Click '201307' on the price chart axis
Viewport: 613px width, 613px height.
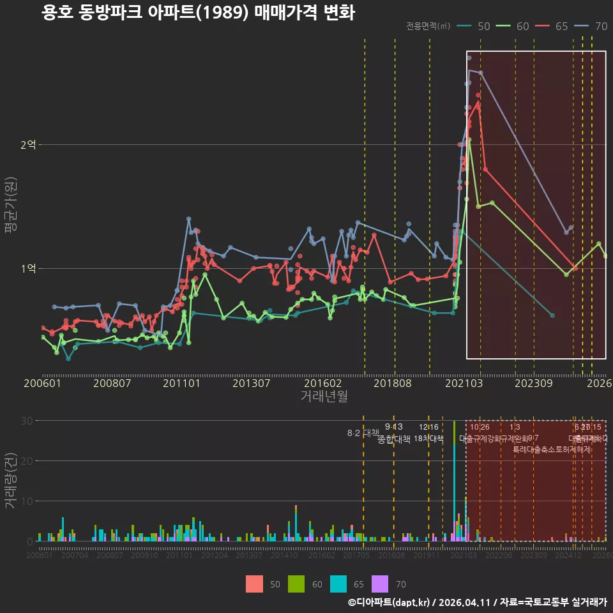tap(252, 383)
